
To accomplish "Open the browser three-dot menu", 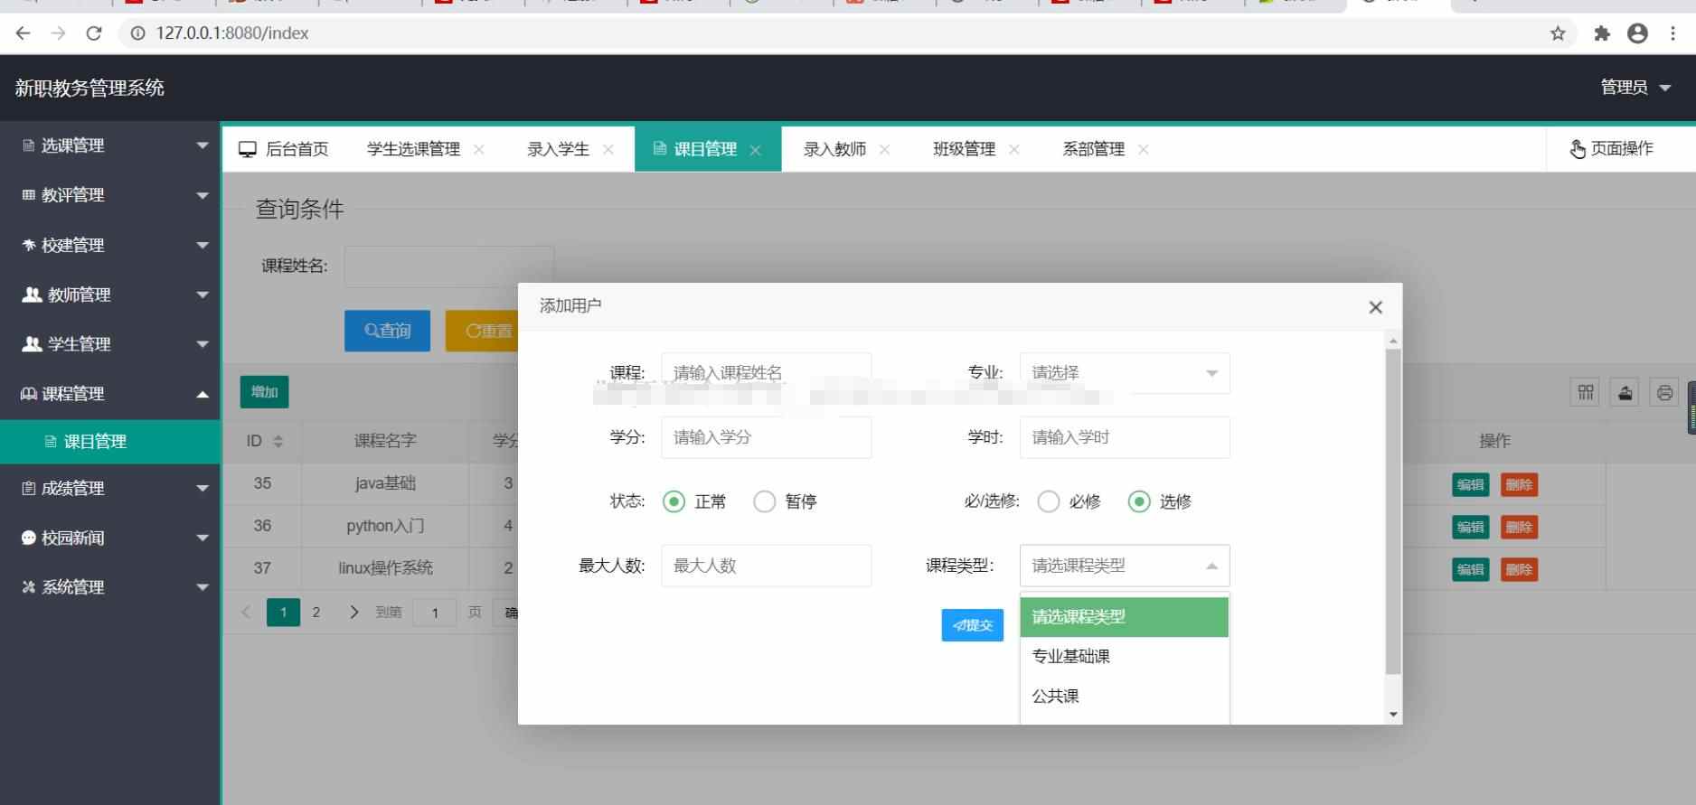I will click(x=1672, y=33).
